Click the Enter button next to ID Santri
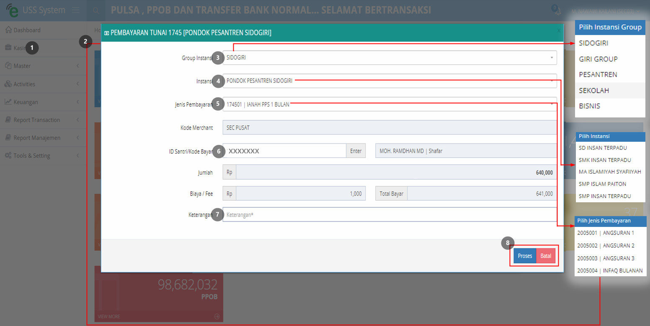The width and height of the screenshot is (650, 326). point(356,151)
